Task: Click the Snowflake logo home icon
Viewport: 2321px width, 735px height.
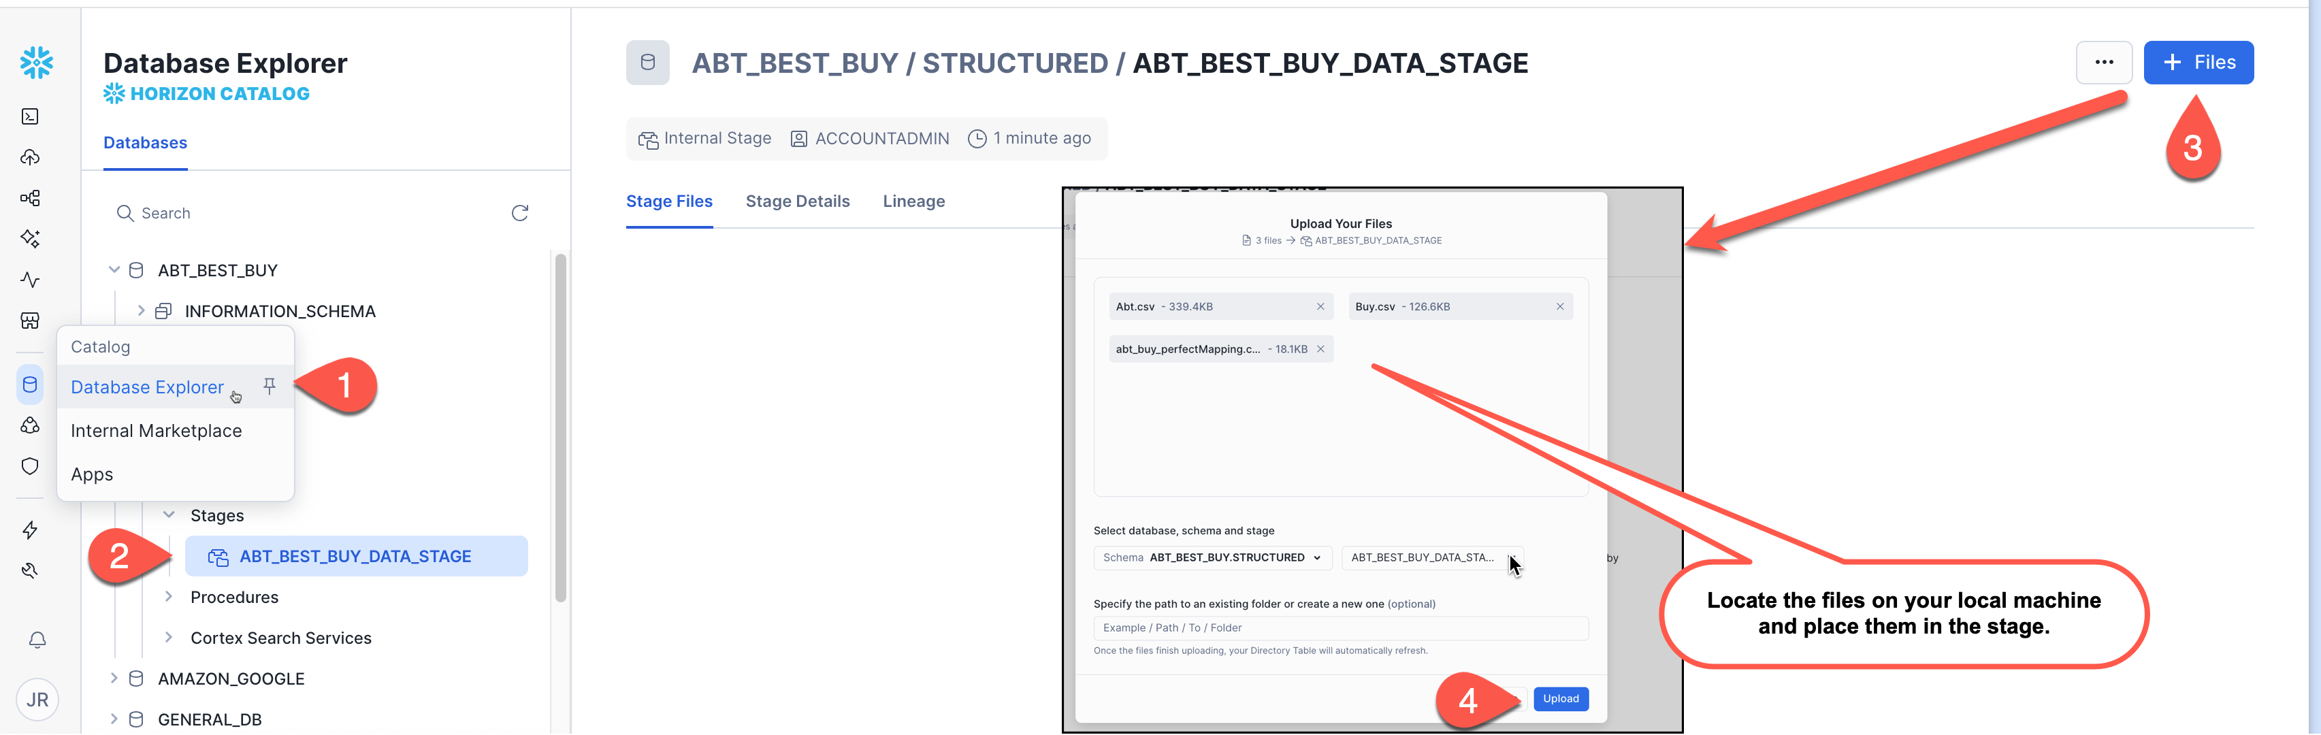Action: [x=37, y=62]
